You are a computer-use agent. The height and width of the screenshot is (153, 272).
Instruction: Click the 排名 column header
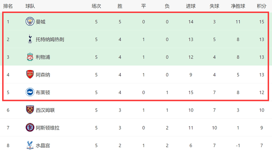coord(8,6)
